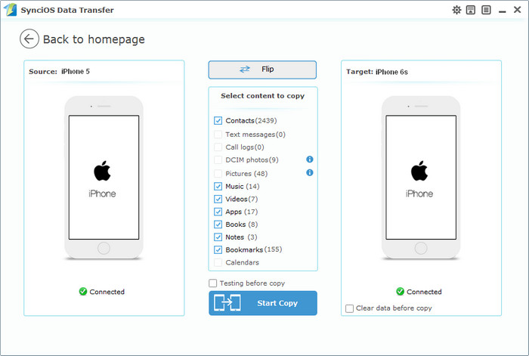529x356 pixels.
Task: Click the Bookmarks(155) label text
Action: pyautogui.click(x=254, y=249)
